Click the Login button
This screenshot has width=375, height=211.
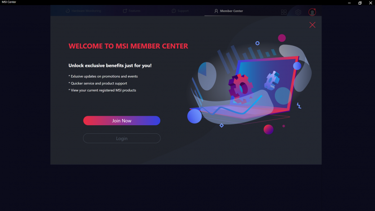pyautogui.click(x=122, y=138)
